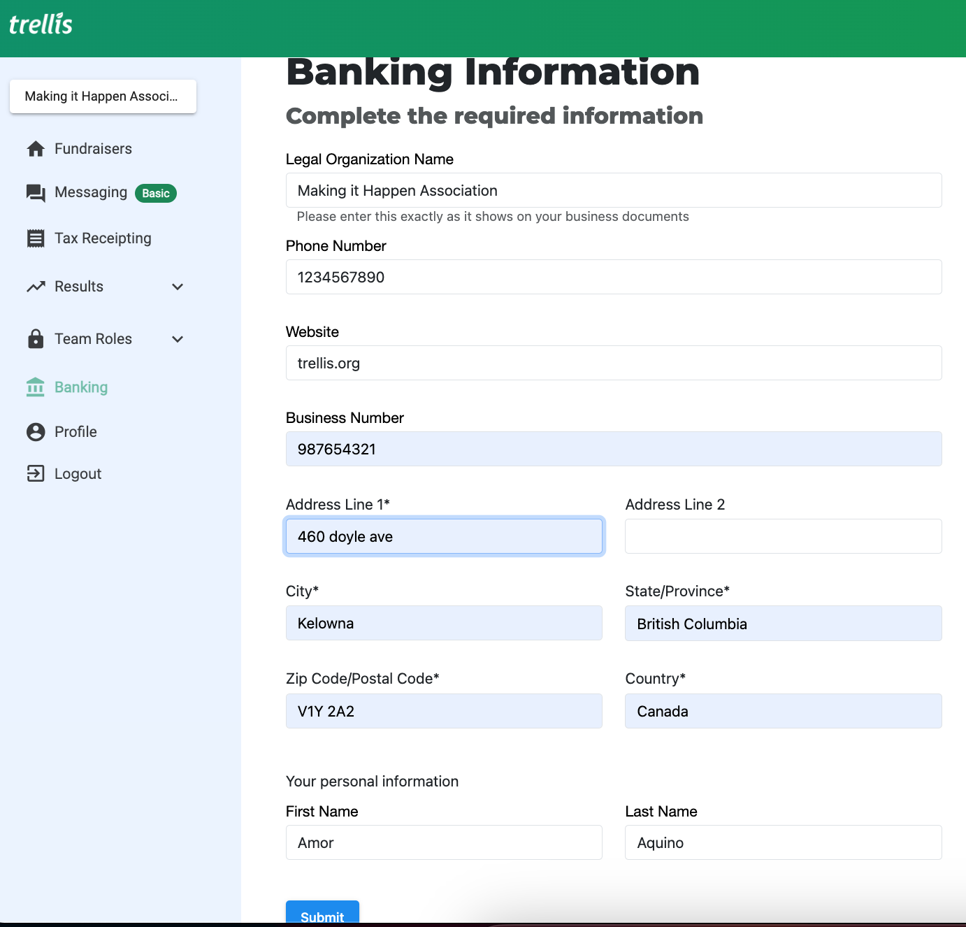Image resolution: width=966 pixels, height=927 pixels.
Task: Select the Results trend-line icon
Action: tap(35, 286)
